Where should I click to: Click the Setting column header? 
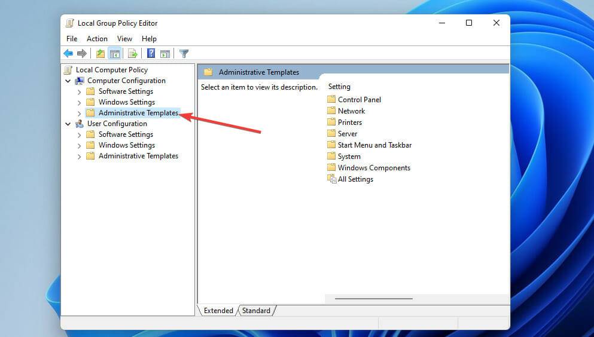click(x=339, y=87)
